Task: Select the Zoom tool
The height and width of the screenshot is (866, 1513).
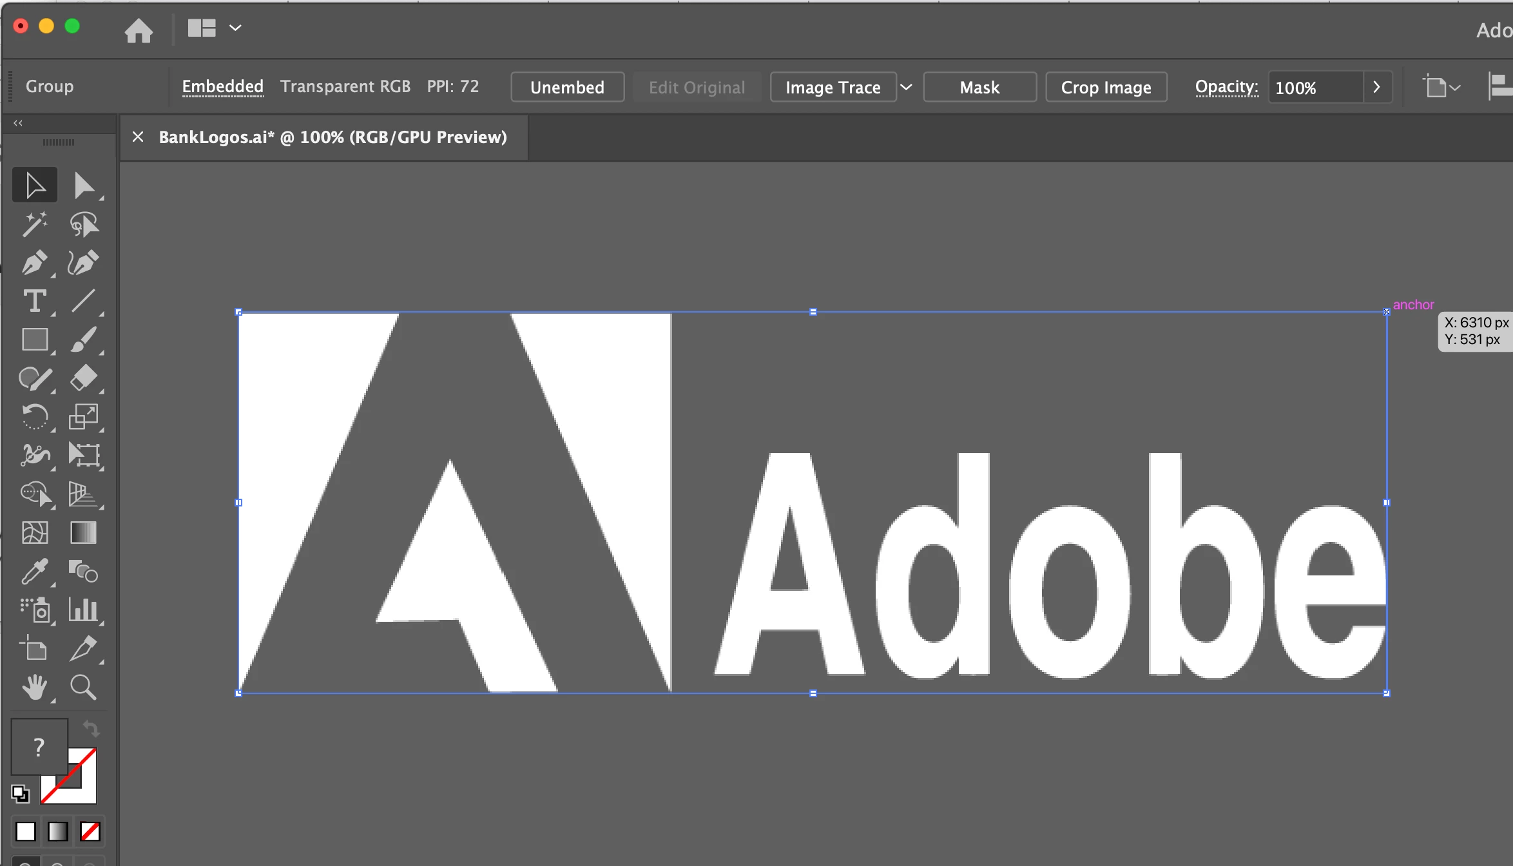Action: [84, 688]
